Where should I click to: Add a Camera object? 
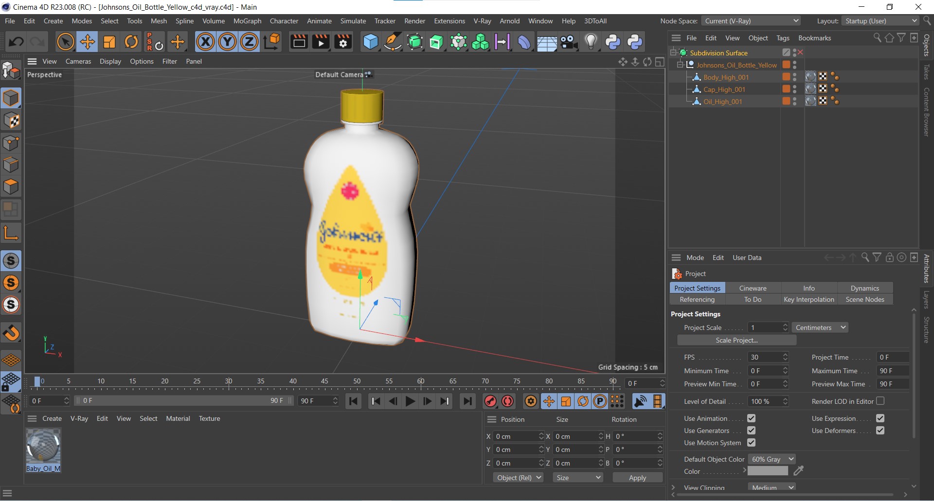[569, 42]
